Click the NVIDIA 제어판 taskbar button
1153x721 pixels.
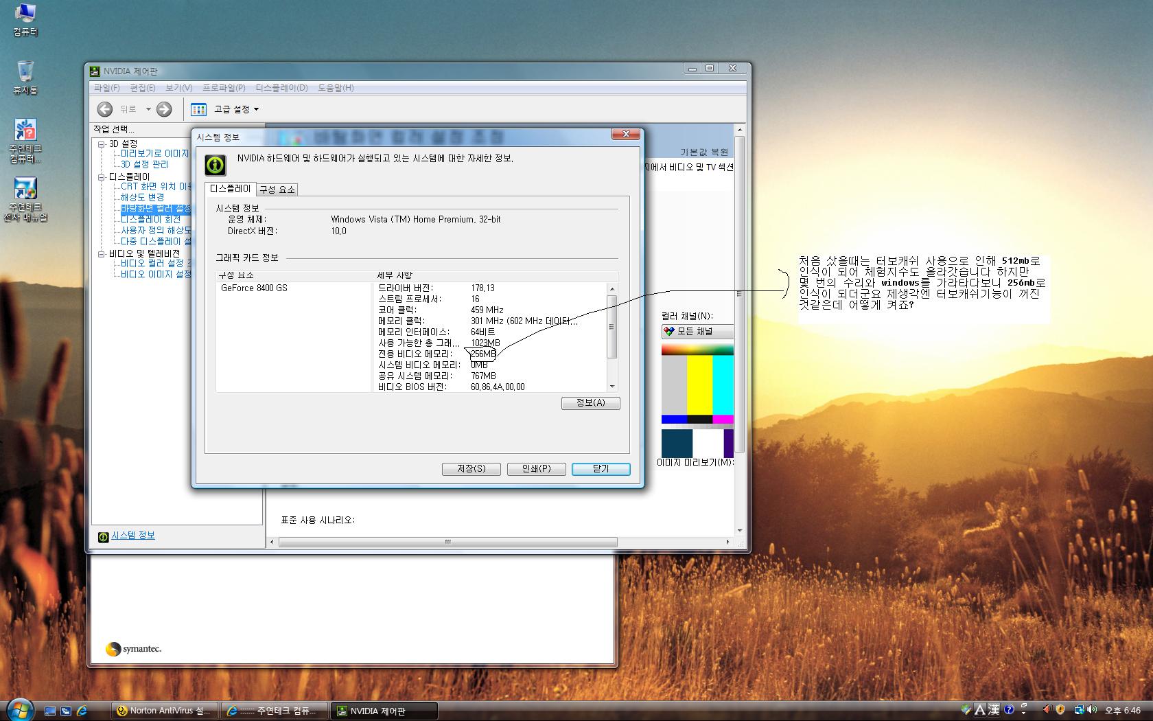[384, 711]
